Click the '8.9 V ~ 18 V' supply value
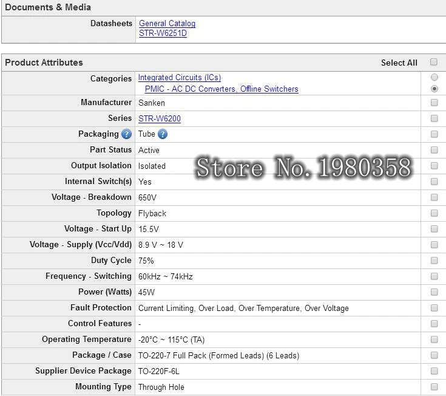This screenshot has width=446, height=396. 161,245
